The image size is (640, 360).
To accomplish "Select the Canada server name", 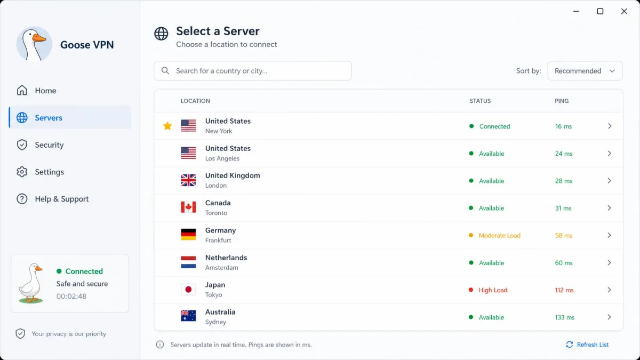I will [x=218, y=203].
